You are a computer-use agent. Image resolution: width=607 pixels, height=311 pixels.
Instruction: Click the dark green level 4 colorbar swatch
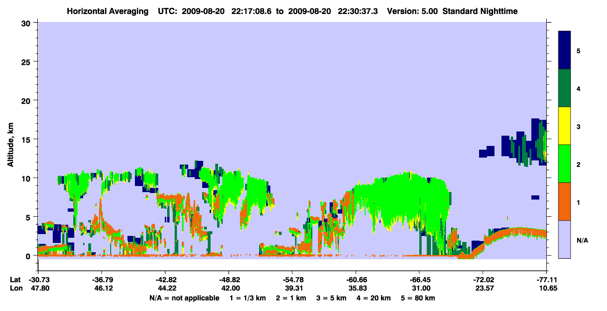565,88
